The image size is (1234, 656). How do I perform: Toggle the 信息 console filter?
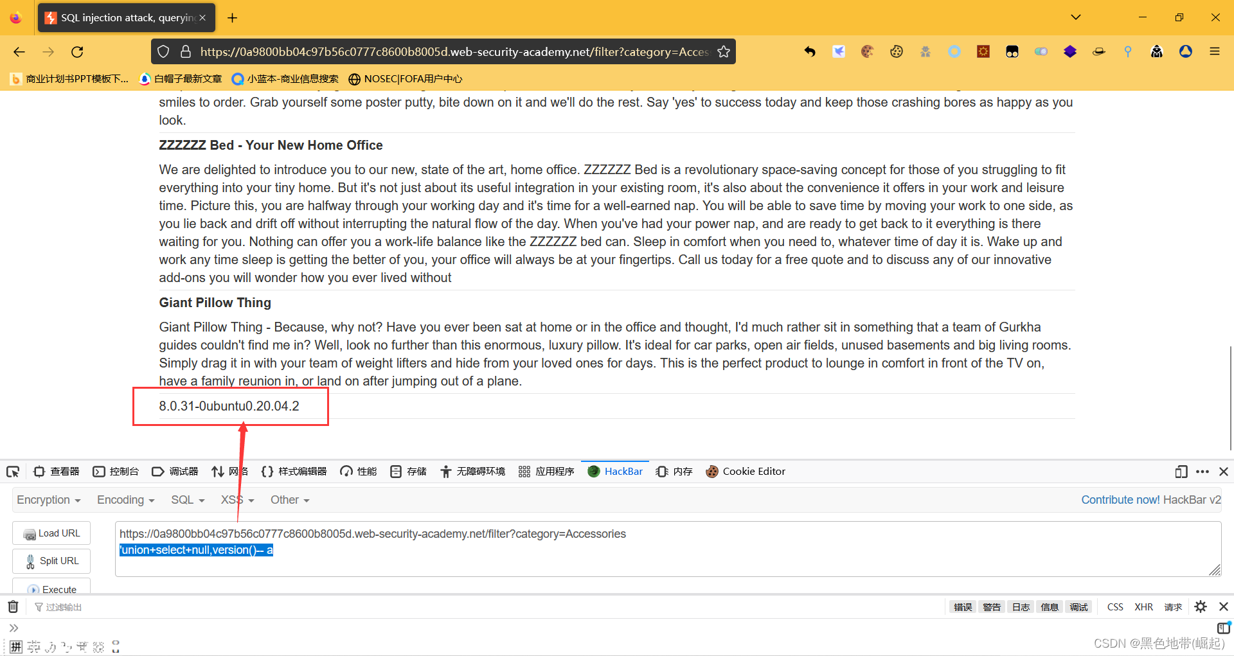click(1050, 607)
